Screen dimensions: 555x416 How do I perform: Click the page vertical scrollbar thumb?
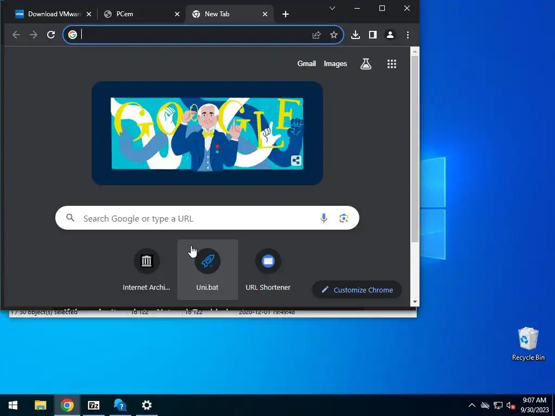(x=415, y=148)
